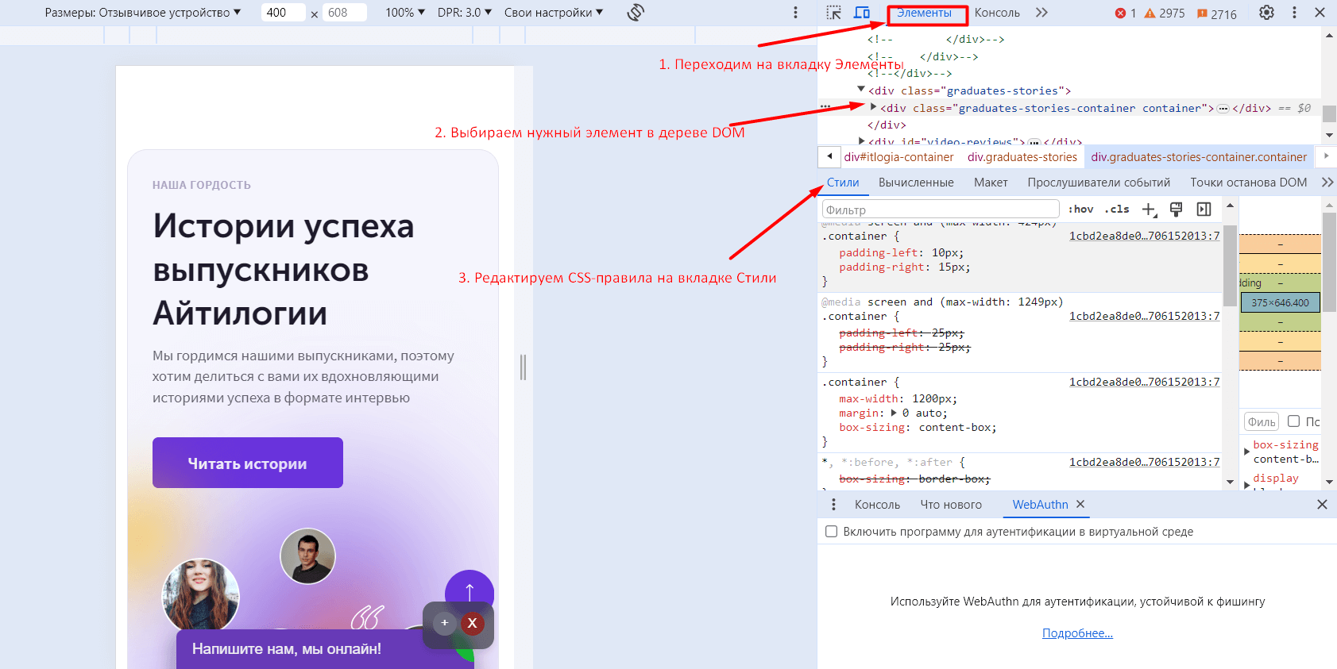Viewport: 1337px width, 669px height.
Task: Select the inspect element picker icon
Action: (x=833, y=13)
